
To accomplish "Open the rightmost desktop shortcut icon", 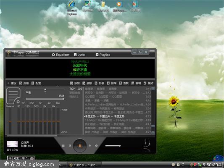I will coord(135,6).
